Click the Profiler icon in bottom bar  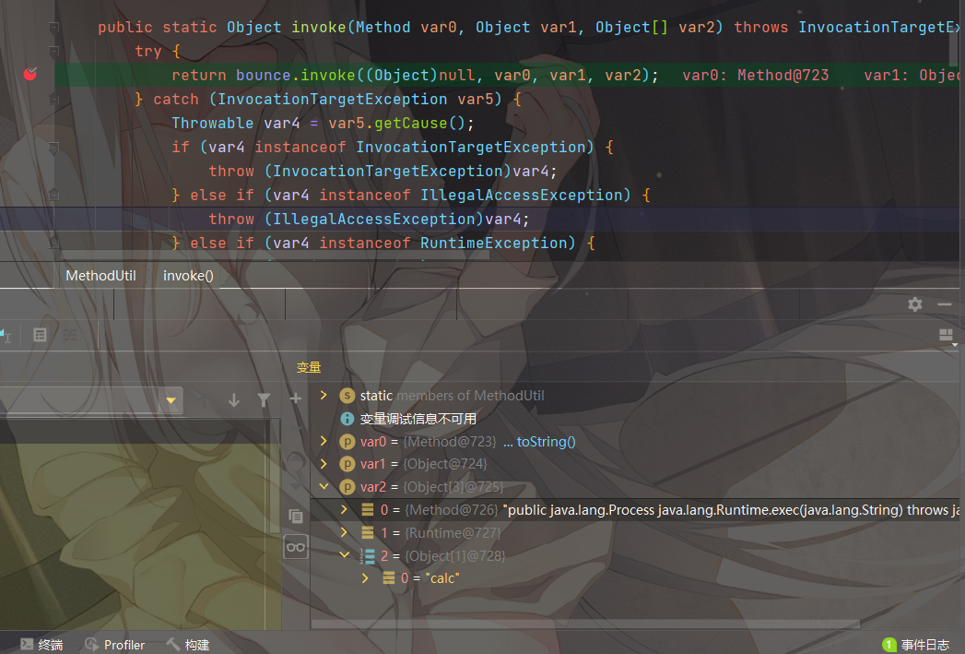coord(91,644)
